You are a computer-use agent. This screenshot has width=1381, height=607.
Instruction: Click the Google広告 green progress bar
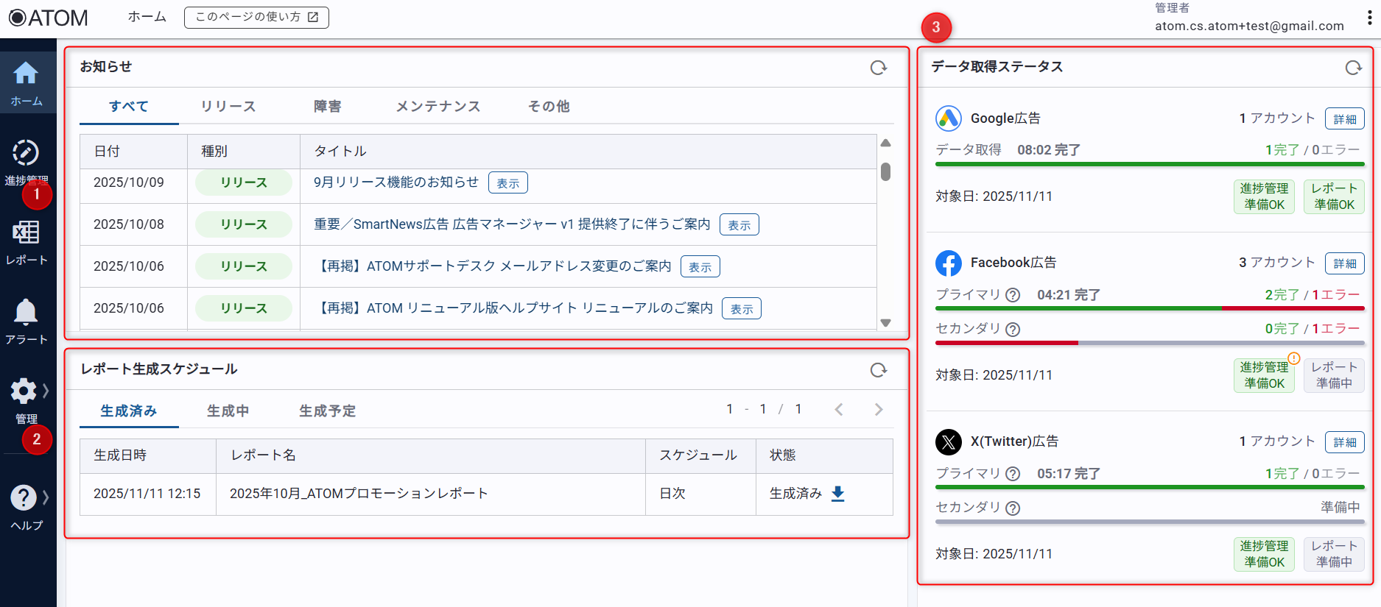pyautogui.click(x=1149, y=164)
